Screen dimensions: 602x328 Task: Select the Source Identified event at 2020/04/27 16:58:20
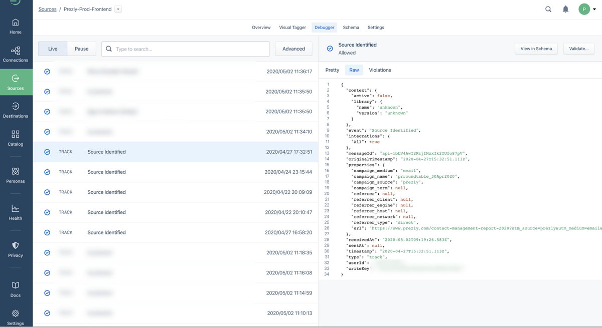[176, 232]
